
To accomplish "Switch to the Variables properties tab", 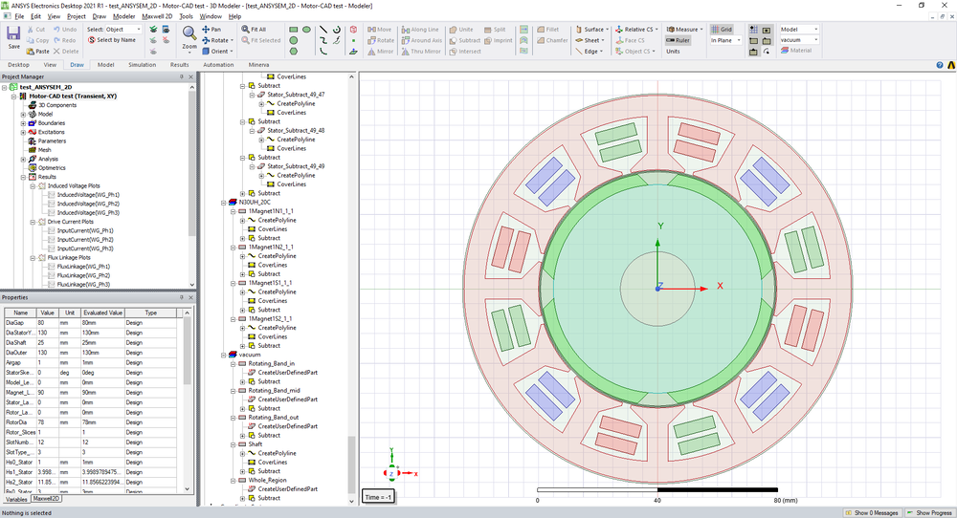I will click(x=16, y=499).
